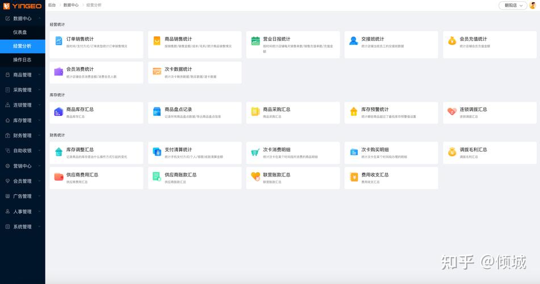Click the 会员消费统计 purple wallet icon
The image size is (540, 284).
(58, 72)
